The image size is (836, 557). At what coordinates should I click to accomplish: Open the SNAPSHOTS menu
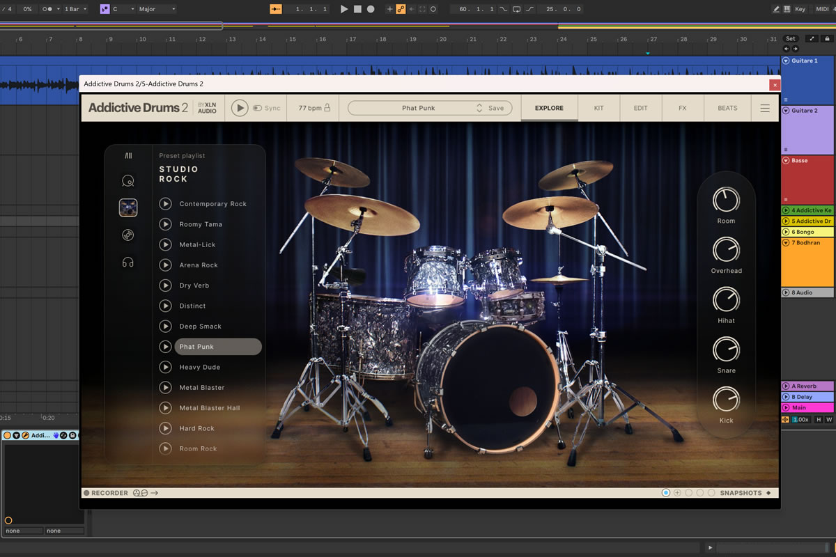745,493
